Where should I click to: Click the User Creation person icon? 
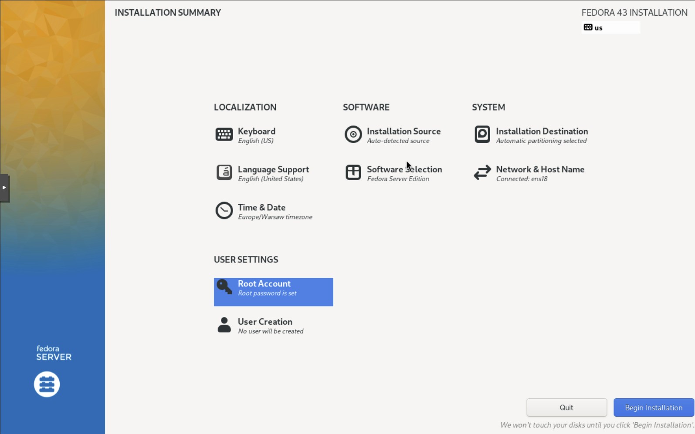point(224,325)
